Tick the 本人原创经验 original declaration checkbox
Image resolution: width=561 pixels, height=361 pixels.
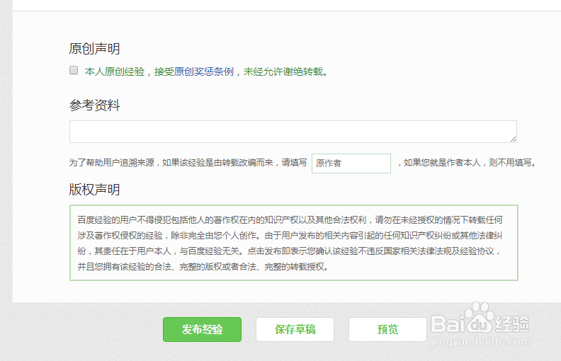tap(74, 70)
